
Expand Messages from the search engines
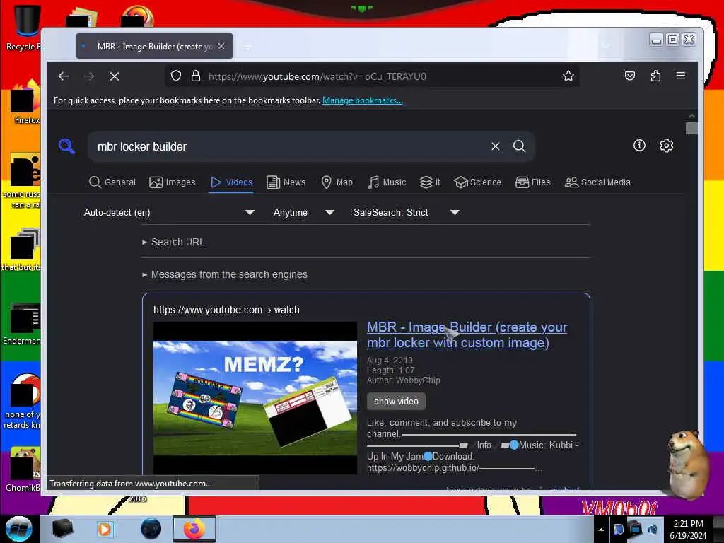click(x=225, y=274)
